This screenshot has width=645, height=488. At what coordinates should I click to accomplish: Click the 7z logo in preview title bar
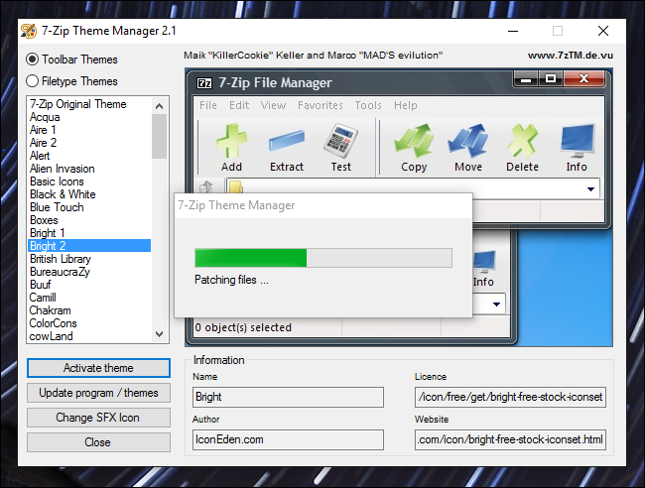204,83
